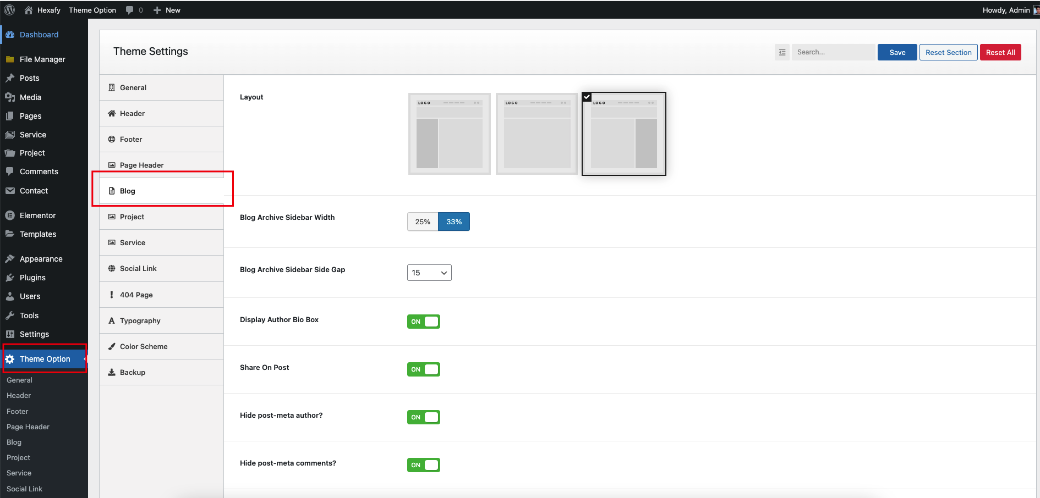Click the Elementor icon in sidebar

coord(10,215)
